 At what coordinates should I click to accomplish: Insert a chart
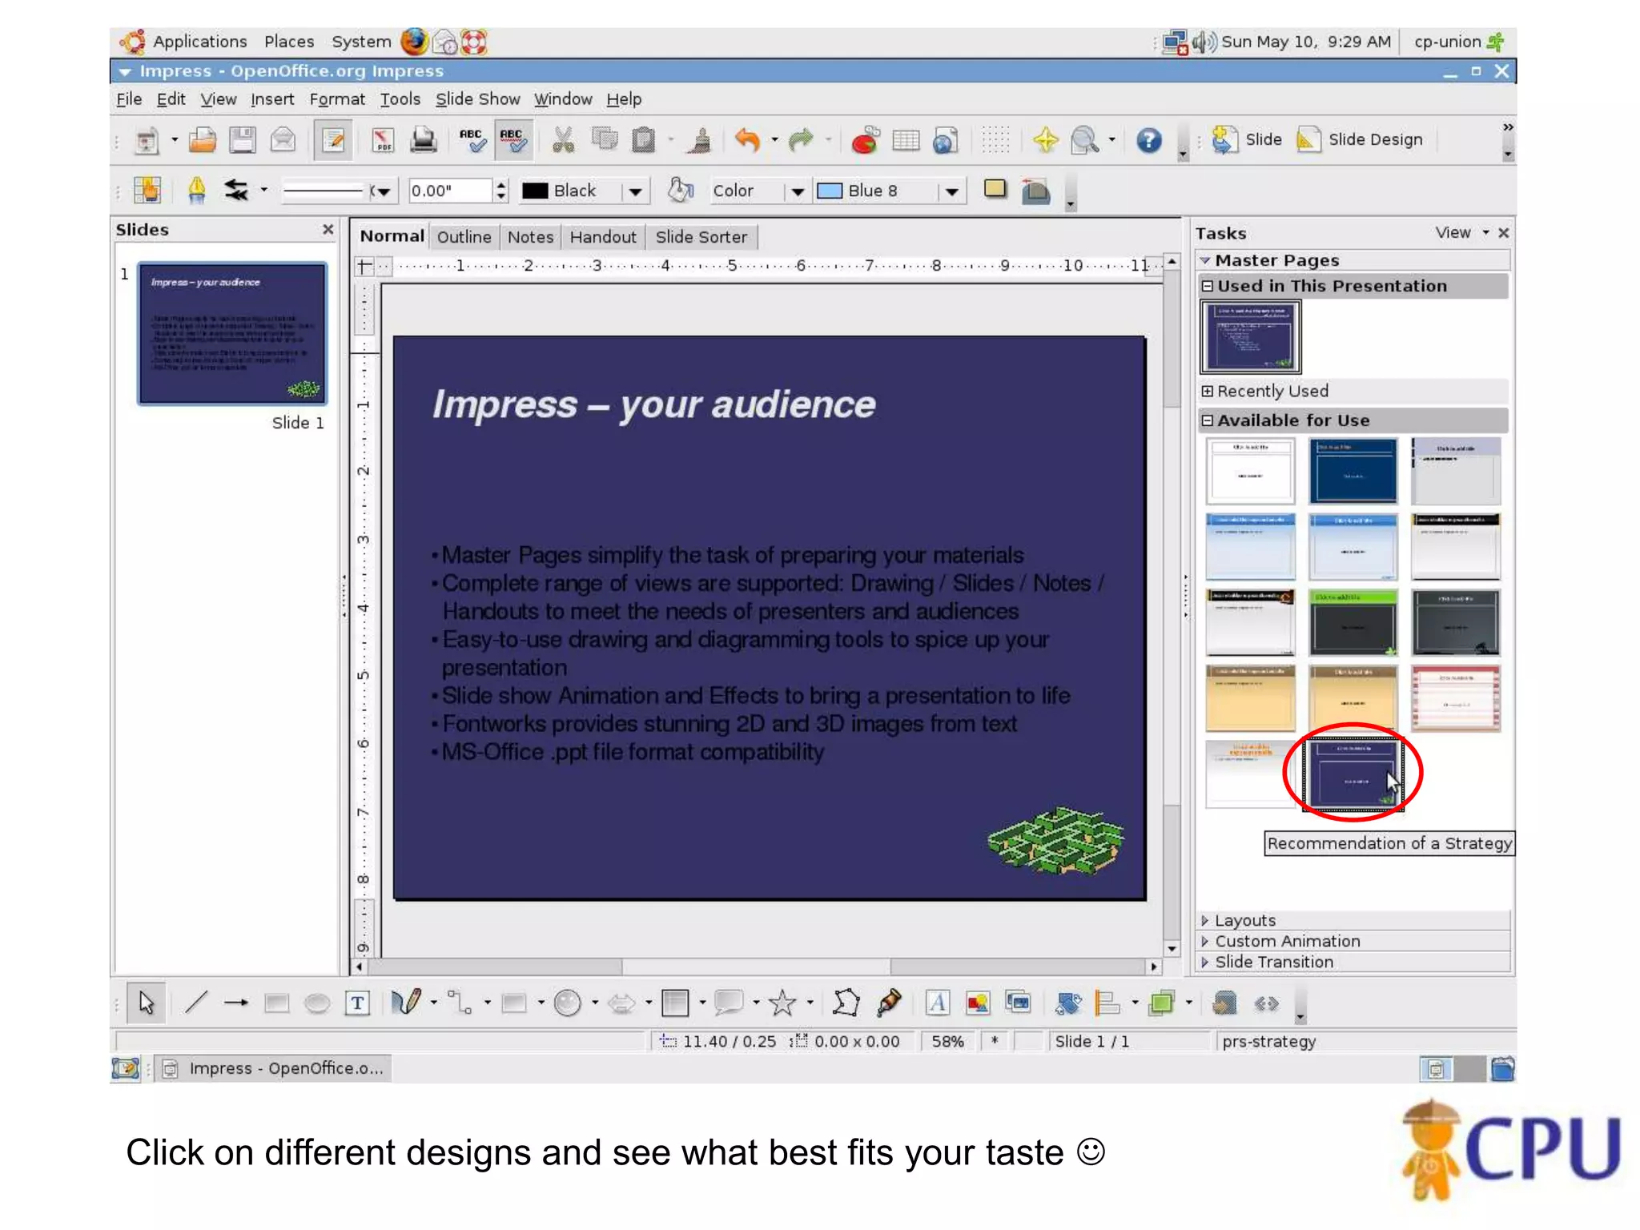[865, 140]
